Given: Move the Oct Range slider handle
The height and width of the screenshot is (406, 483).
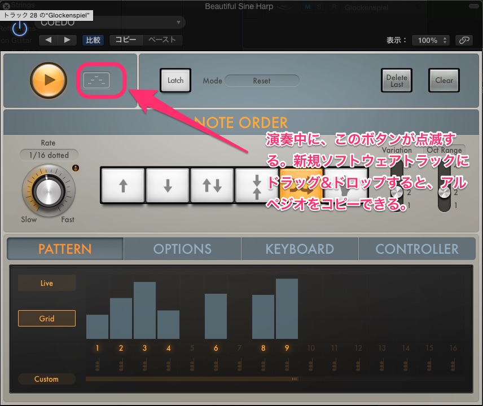Looking at the screenshot, I should (x=444, y=192).
